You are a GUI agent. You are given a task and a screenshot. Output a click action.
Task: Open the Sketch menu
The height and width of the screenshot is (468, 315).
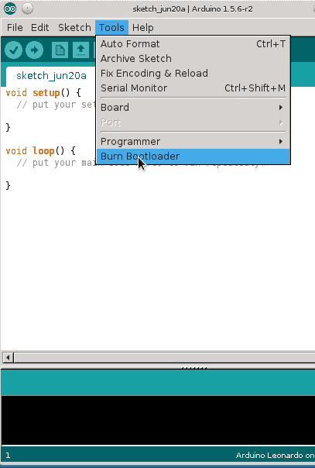coord(74,27)
